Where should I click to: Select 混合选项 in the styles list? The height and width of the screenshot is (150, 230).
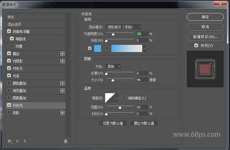(x=15, y=24)
